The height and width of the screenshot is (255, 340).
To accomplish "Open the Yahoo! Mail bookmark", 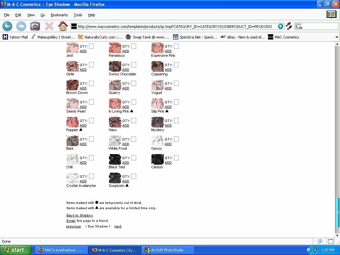I will point(15,37).
